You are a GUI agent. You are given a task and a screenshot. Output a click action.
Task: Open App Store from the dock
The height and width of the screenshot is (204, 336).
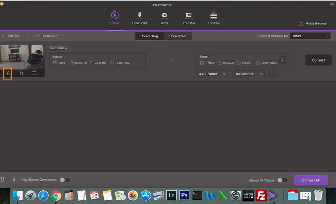click(146, 195)
